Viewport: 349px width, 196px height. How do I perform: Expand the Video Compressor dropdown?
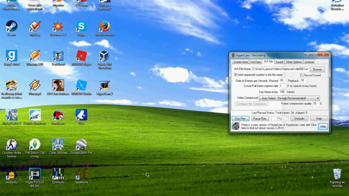pos(318,98)
